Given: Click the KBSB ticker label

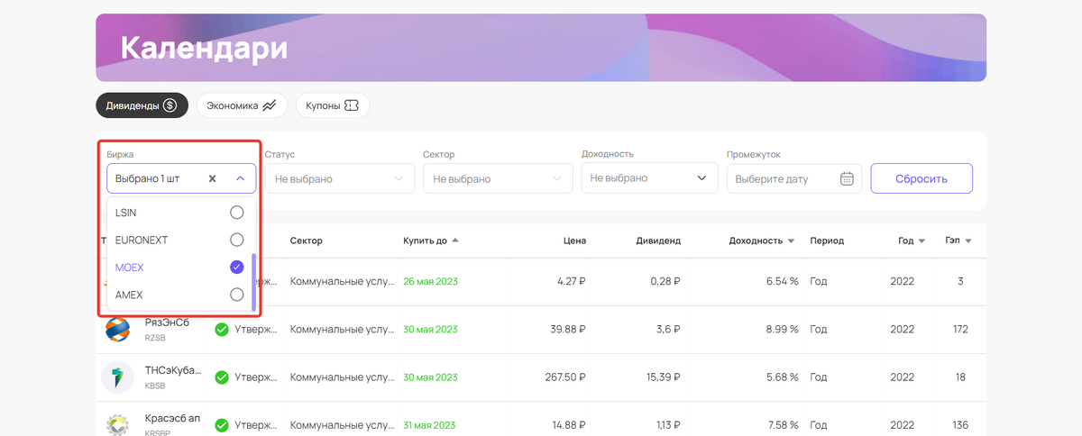Looking at the screenshot, I should (x=155, y=386).
